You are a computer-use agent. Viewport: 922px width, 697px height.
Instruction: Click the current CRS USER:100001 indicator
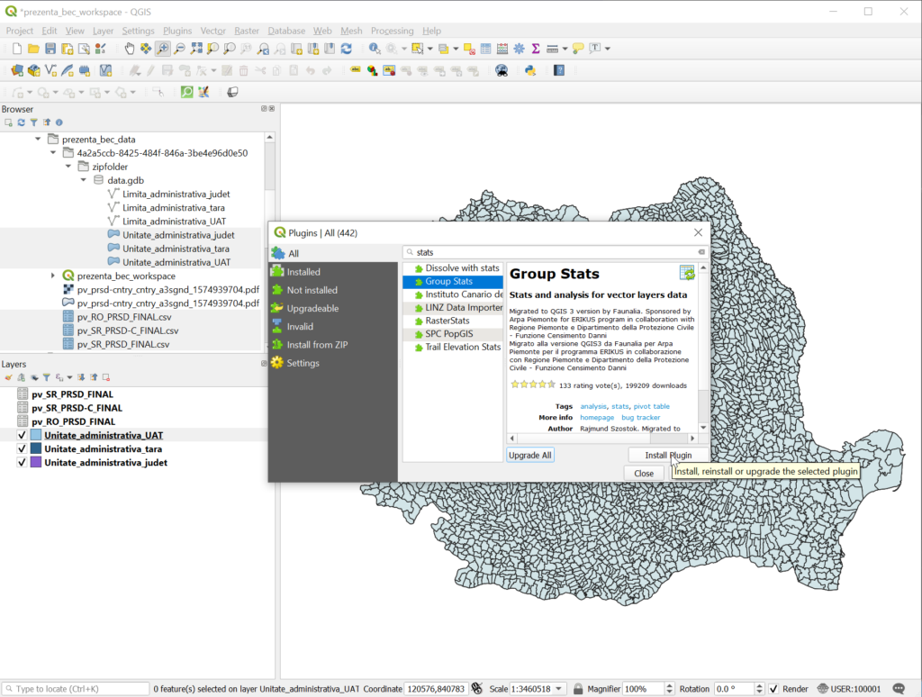pos(849,689)
